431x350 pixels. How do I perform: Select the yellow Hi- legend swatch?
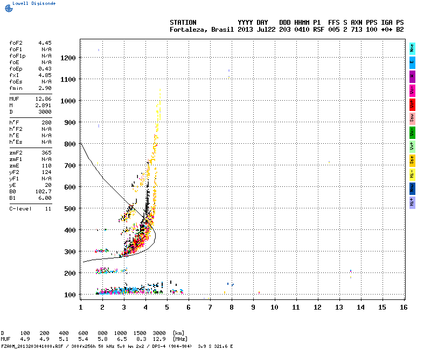point(412,174)
